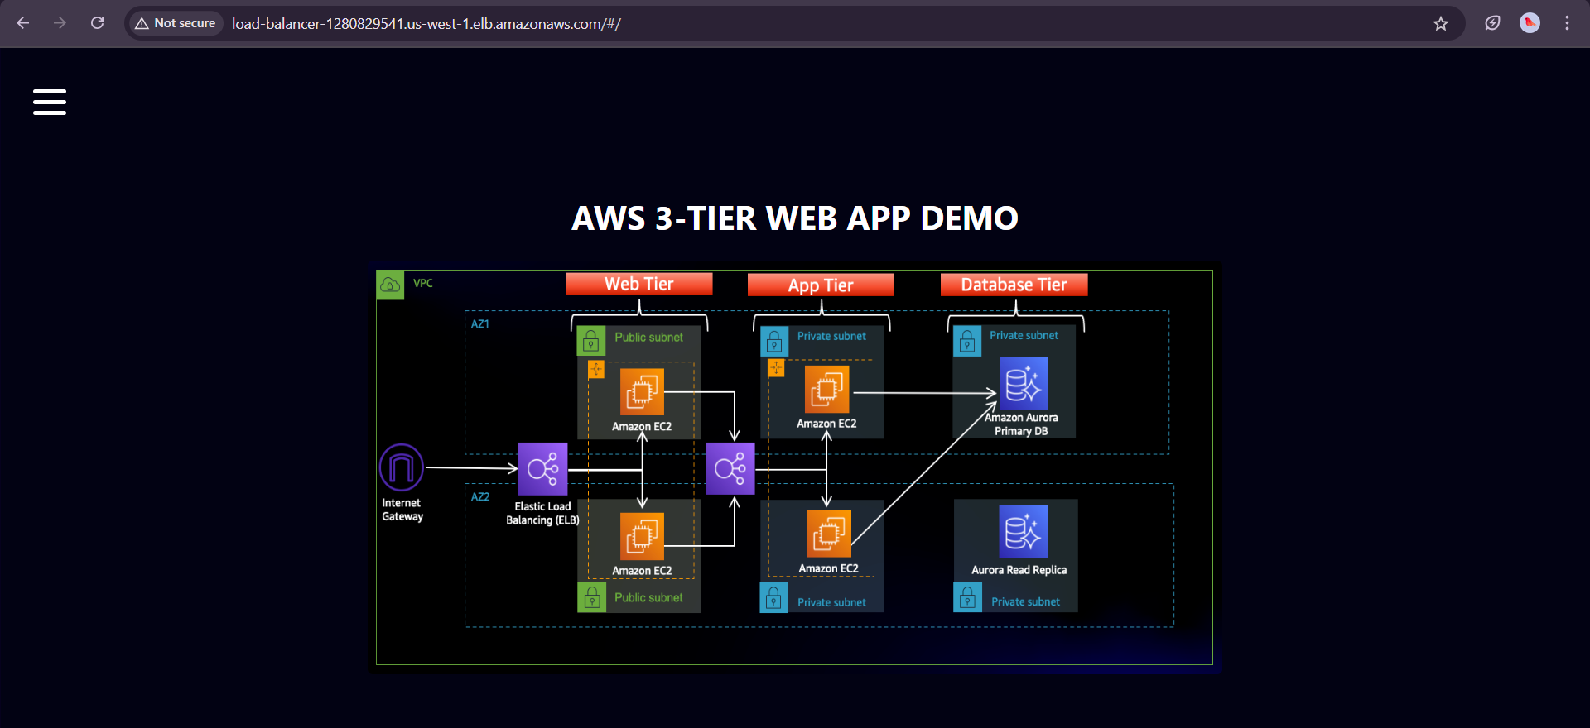Open the browser profile avatar
1590x728 pixels.
1530,23
